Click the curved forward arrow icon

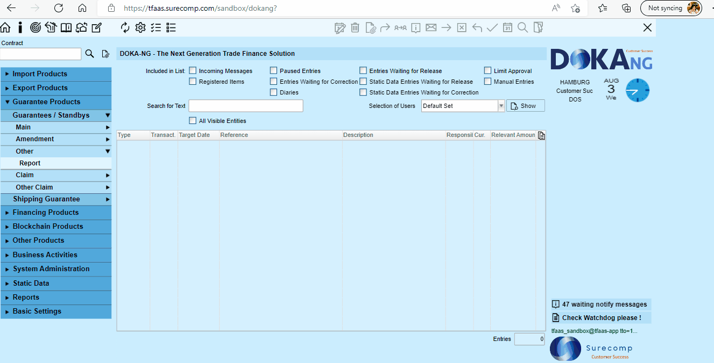pyautogui.click(x=385, y=28)
